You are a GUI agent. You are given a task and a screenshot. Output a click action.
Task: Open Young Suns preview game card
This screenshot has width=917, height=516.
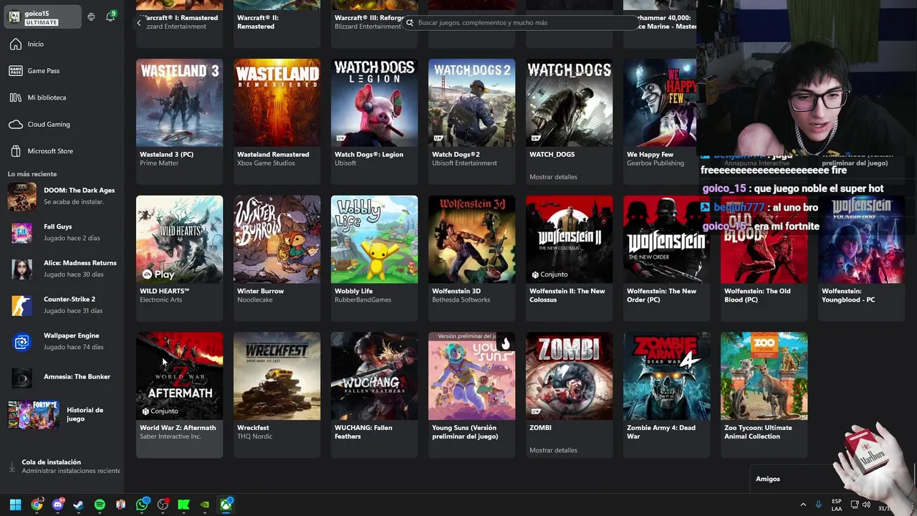pyautogui.click(x=471, y=395)
